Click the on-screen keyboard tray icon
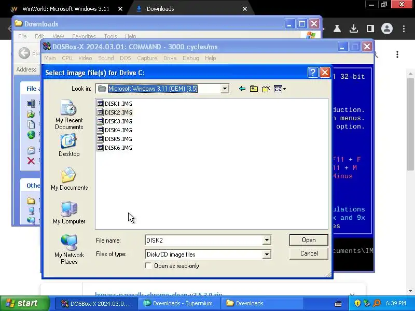Viewport: 415px width, 311px height. (x=338, y=304)
